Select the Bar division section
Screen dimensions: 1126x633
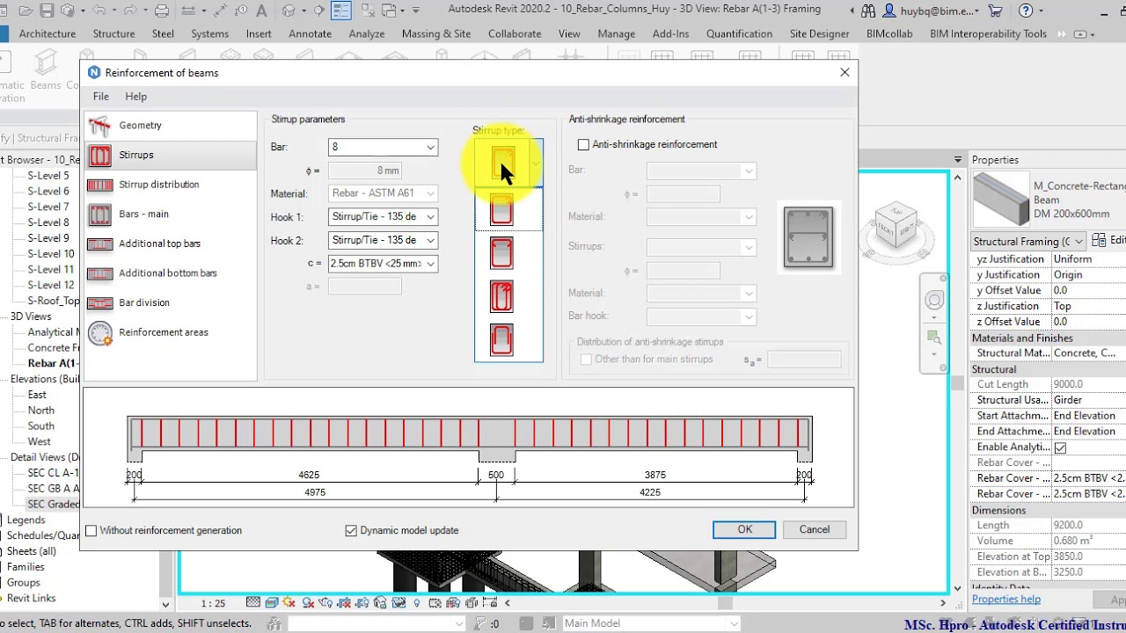click(x=172, y=302)
